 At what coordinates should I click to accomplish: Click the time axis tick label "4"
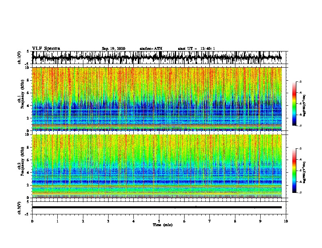(134, 221)
